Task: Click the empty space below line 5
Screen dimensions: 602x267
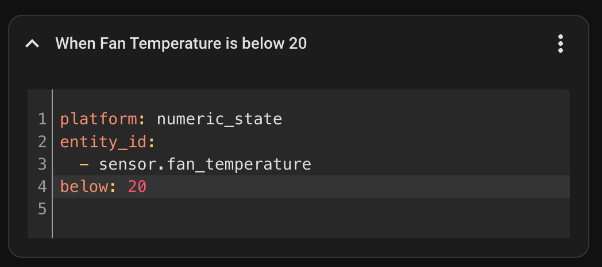Action: pyautogui.click(x=311, y=229)
